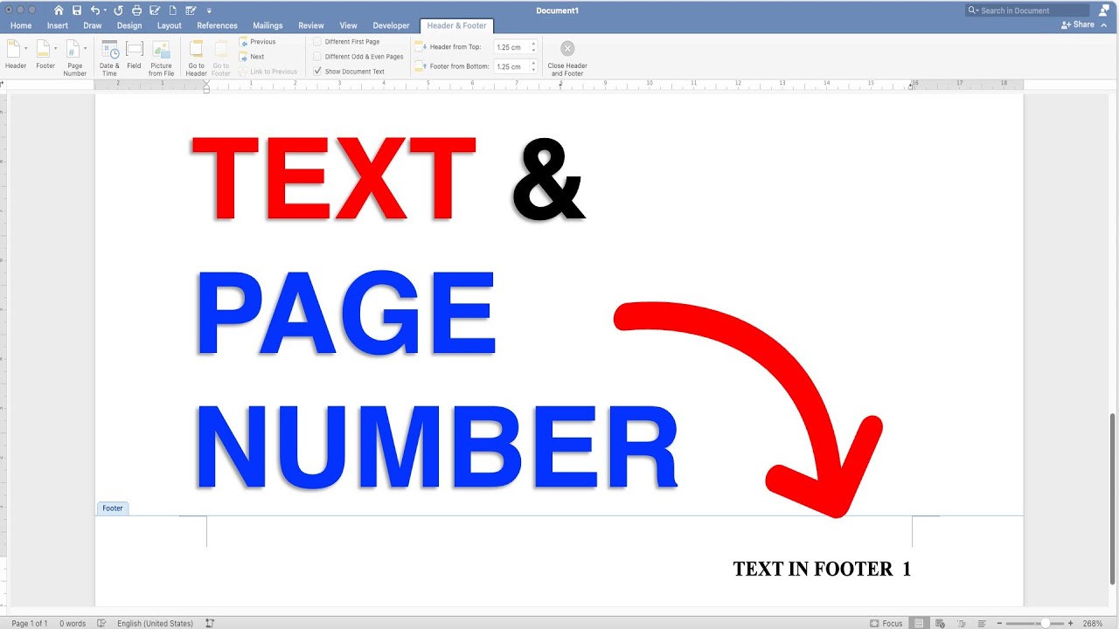Switch to Draft view
The width and height of the screenshot is (1119, 629).
point(982,623)
